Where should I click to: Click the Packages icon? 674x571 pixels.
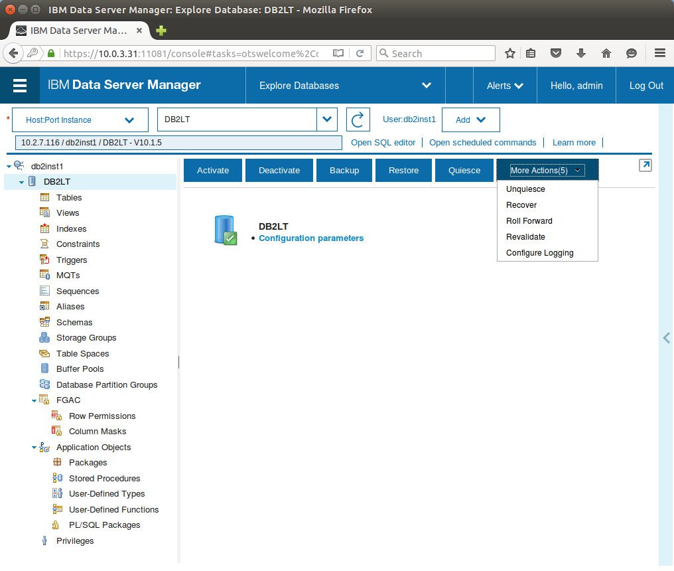point(57,462)
